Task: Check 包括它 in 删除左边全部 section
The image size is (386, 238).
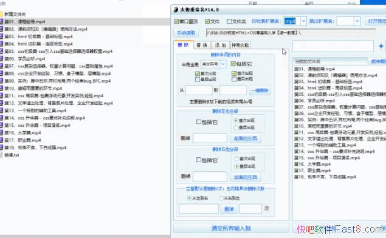Action: (x=199, y=121)
